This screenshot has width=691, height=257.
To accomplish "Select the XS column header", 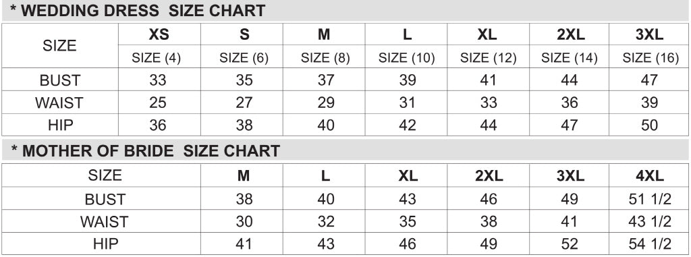I will coord(159,35).
